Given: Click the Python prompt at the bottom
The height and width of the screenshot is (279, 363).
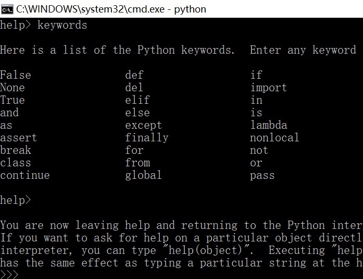Looking at the screenshot, I should click(9, 274).
